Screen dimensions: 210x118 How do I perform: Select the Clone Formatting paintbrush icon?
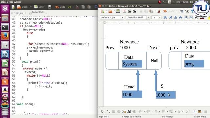tap(159, 11)
